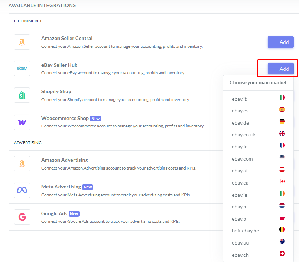This screenshot has width=299, height=267.
Task: Choose befr.ebay.be market option
Action: (x=245, y=231)
